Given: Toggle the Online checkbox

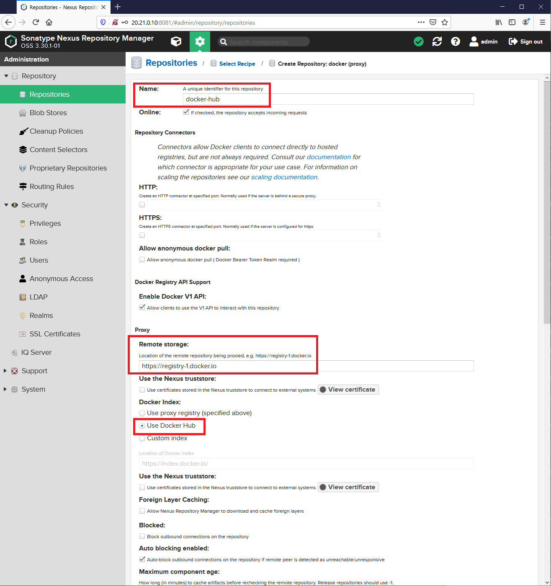Looking at the screenshot, I should point(186,112).
